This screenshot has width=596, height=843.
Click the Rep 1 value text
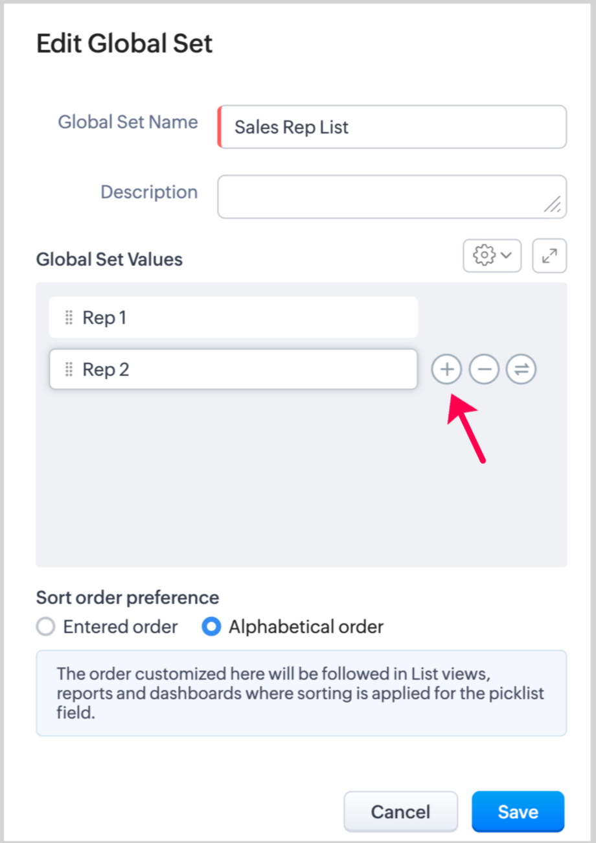105,318
